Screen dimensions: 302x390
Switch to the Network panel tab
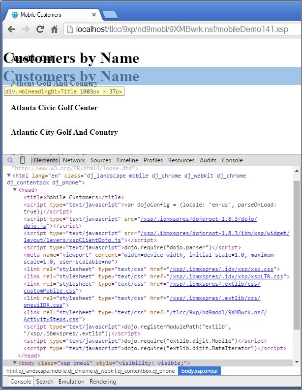74,160
